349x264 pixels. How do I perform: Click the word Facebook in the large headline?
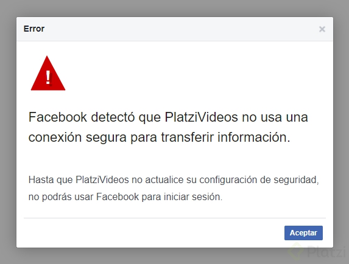click(57, 117)
